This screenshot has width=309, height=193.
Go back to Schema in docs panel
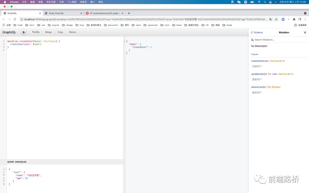[x=257, y=33]
